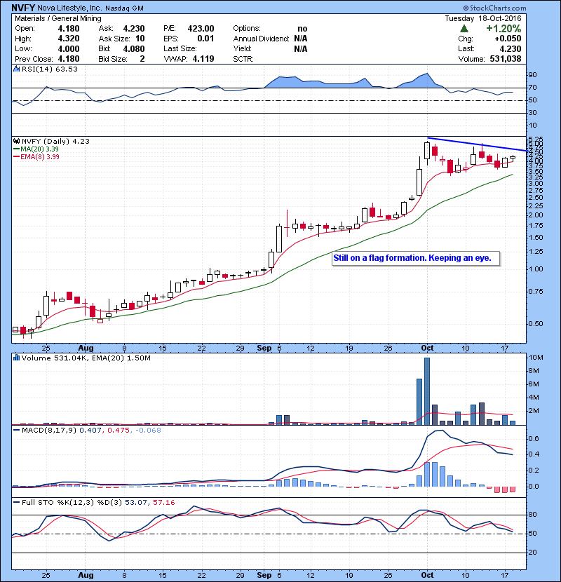
Task: Click the Tuesday 18-Oct-2016 date
Action: coord(483,18)
